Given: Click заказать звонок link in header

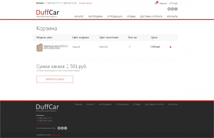Looking at the screenshot, I should [85, 3].
